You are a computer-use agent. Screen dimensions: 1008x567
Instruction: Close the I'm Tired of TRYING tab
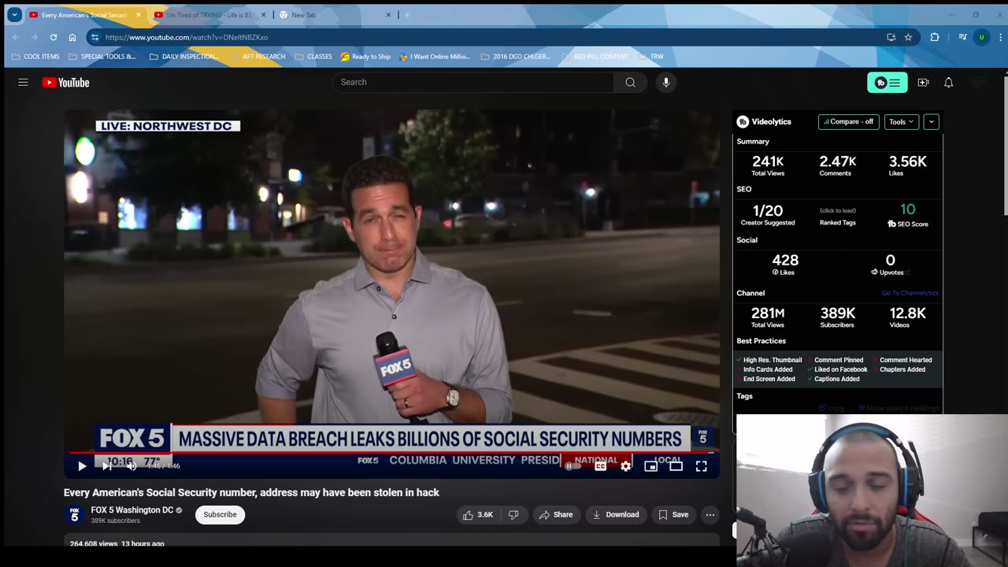(263, 15)
